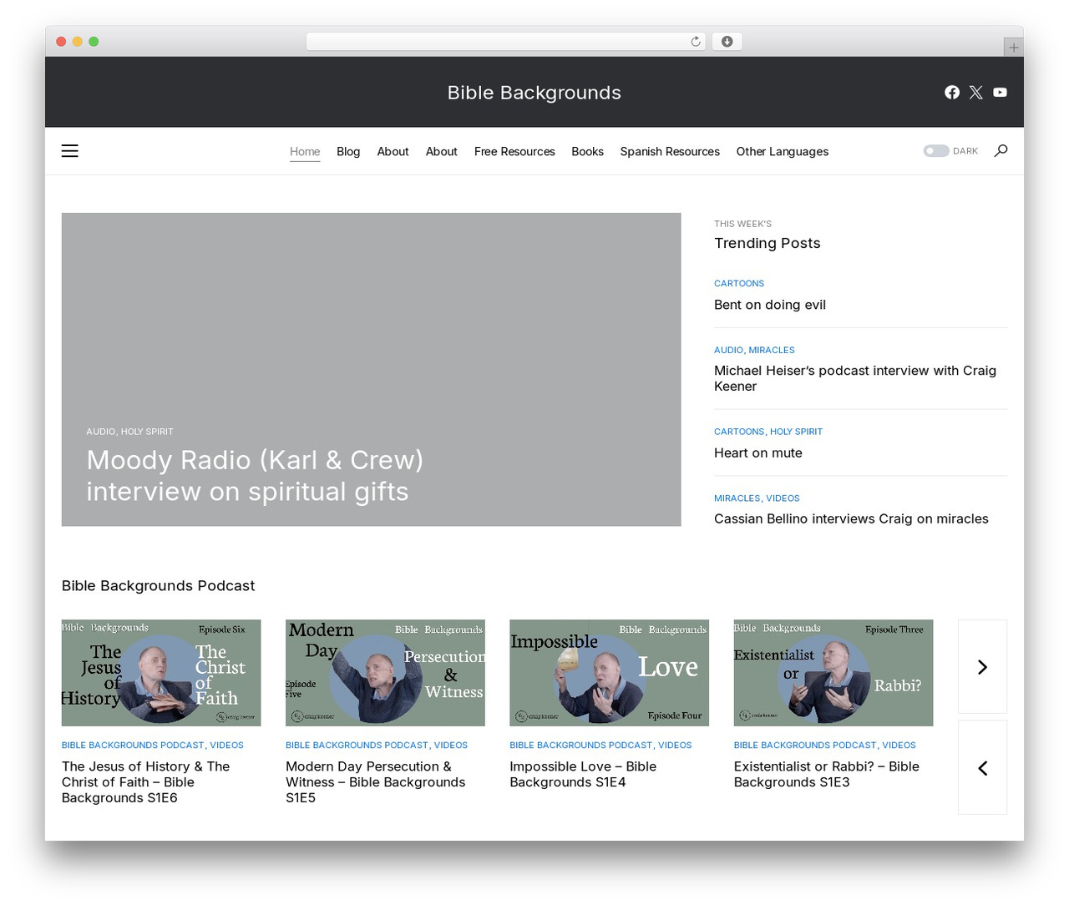Open the Books menu item
Screen dimensions: 1069x905
click(587, 152)
